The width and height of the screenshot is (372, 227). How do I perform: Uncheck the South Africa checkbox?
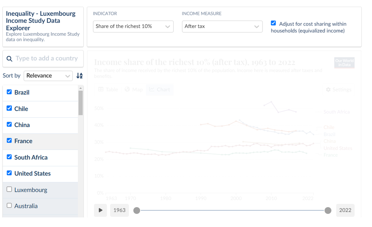[9, 157]
